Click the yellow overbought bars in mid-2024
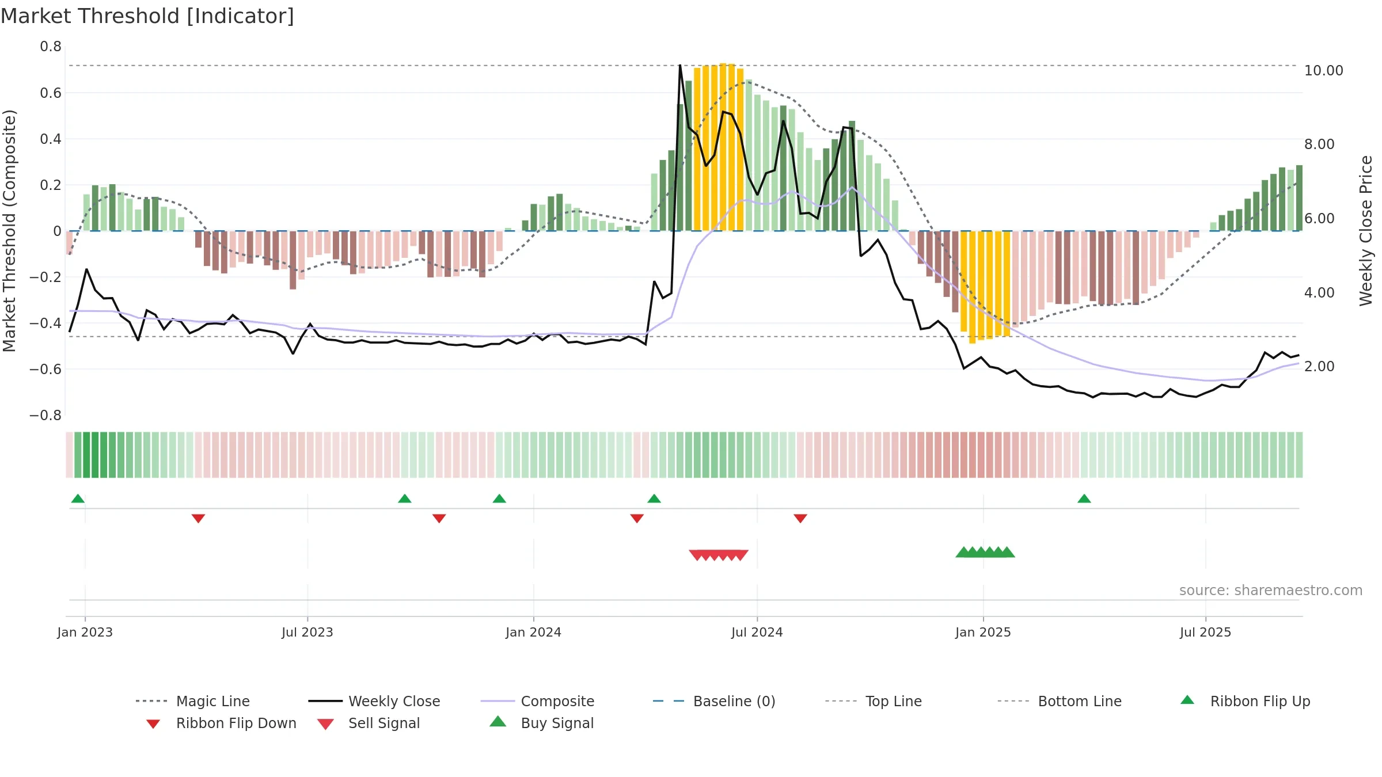The height and width of the screenshot is (777, 1382). coord(719,147)
